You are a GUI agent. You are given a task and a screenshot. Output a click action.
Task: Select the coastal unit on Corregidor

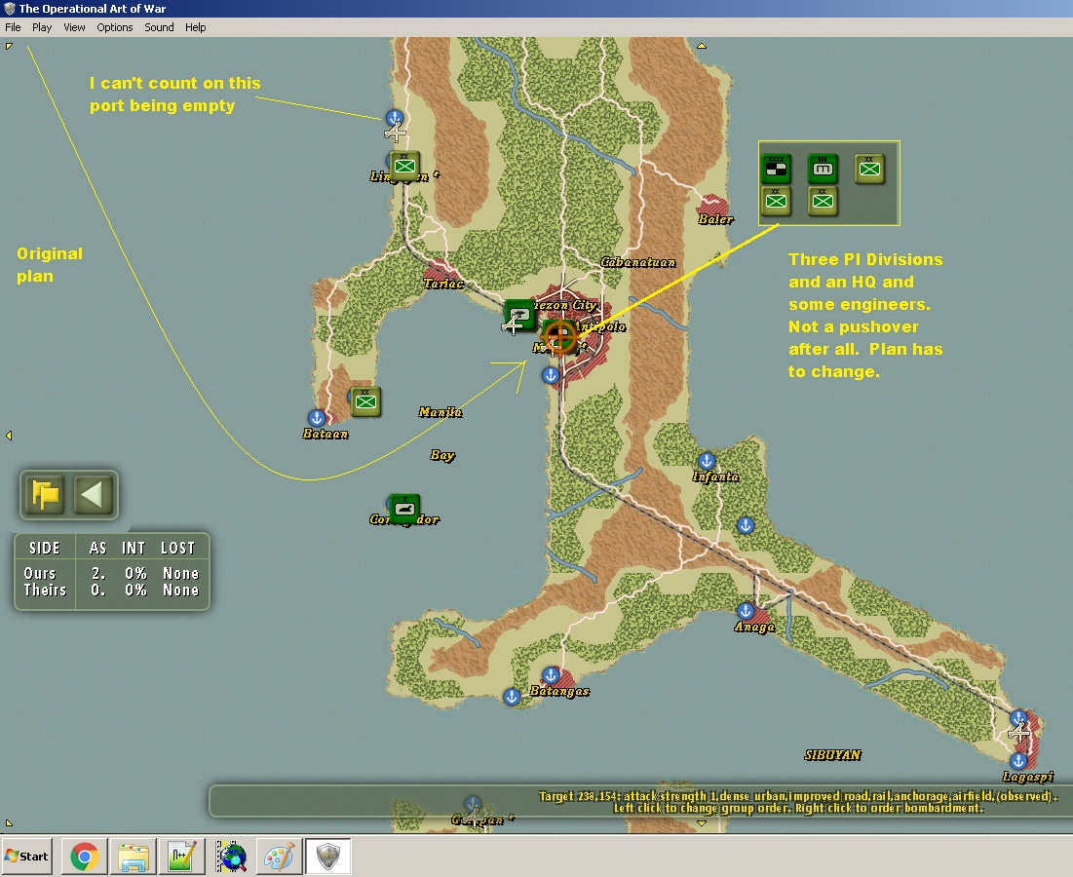coord(403,509)
